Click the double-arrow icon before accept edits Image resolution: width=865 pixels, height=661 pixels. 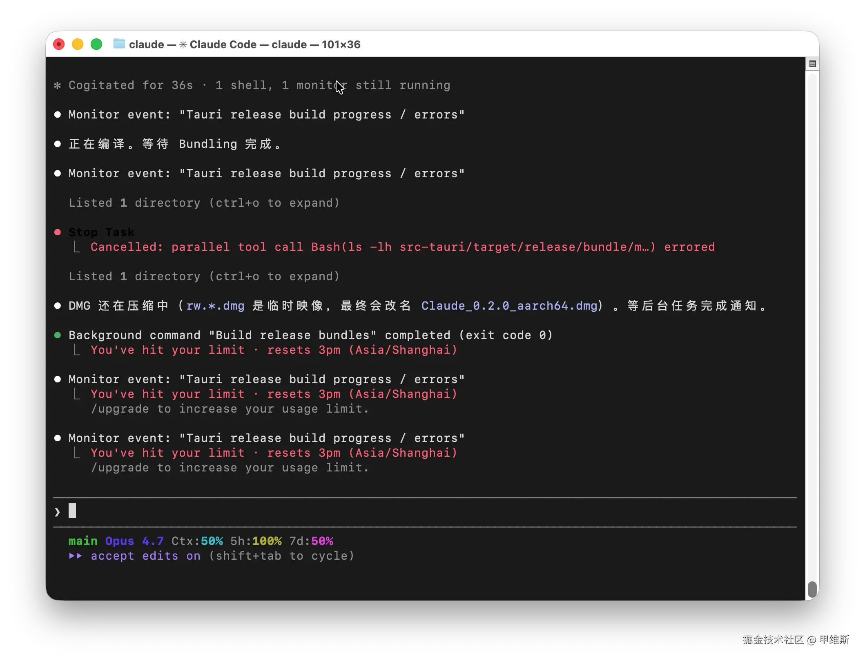pos(76,556)
